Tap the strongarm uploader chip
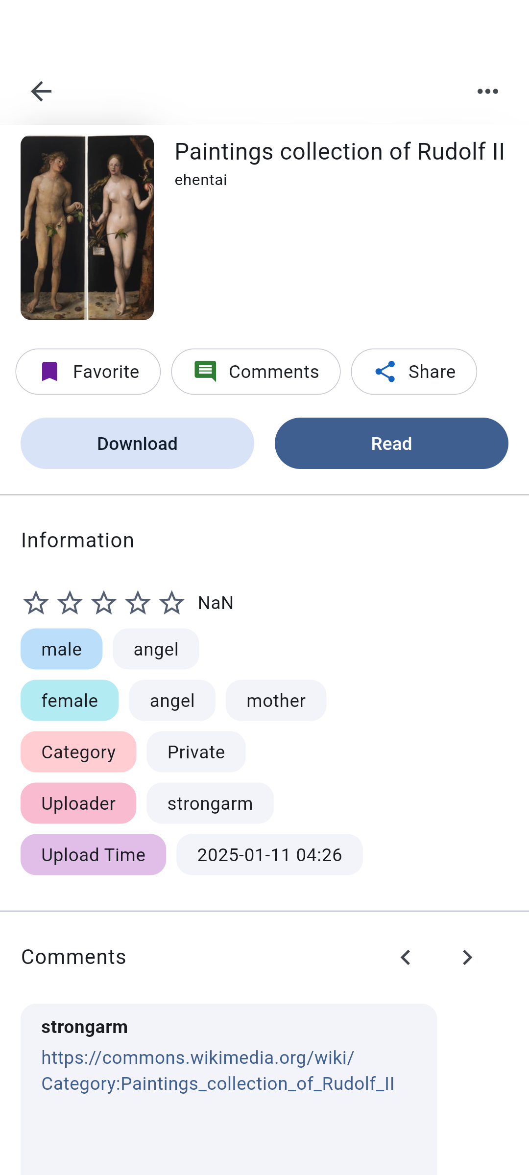The width and height of the screenshot is (529, 1175). 210,803
